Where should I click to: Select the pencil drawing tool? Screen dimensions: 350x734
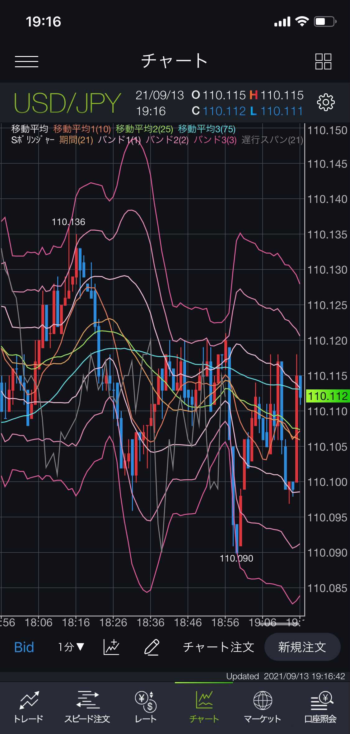[152, 647]
